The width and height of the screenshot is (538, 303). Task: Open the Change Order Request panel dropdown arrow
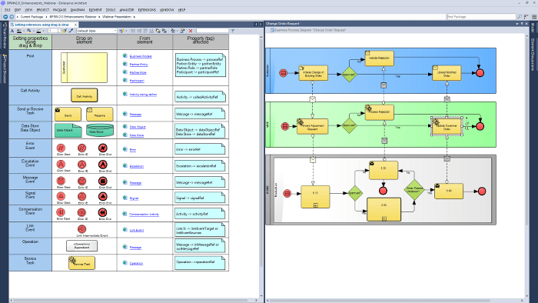[x=517, y=24]
